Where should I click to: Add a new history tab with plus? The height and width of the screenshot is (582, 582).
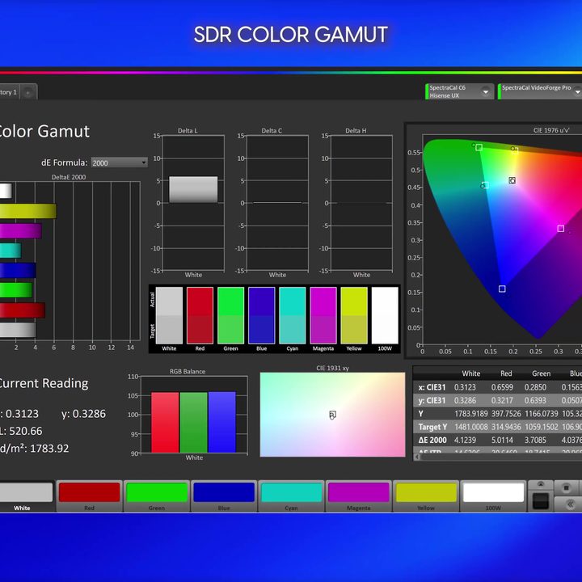pos(27,92)
